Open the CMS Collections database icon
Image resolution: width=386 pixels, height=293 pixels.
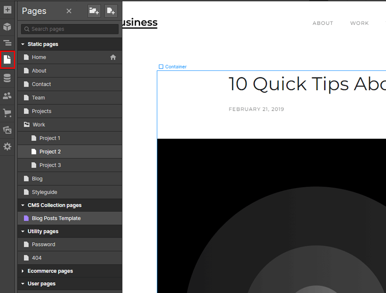[8, 78]
